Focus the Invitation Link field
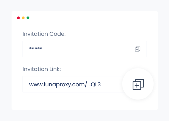Viewport: 169px width, 121px height. click(x=72, y=84)
